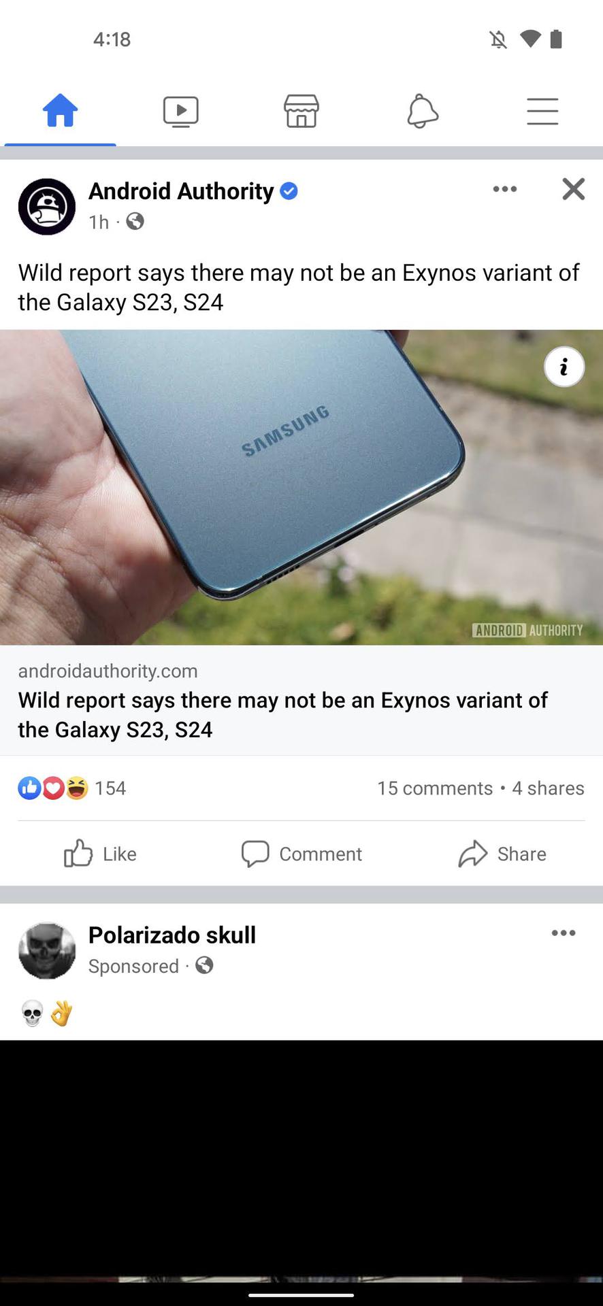Open Android Authority profile picture
603x1306 pixels.
pyautogui.click(x=47, y=207)
